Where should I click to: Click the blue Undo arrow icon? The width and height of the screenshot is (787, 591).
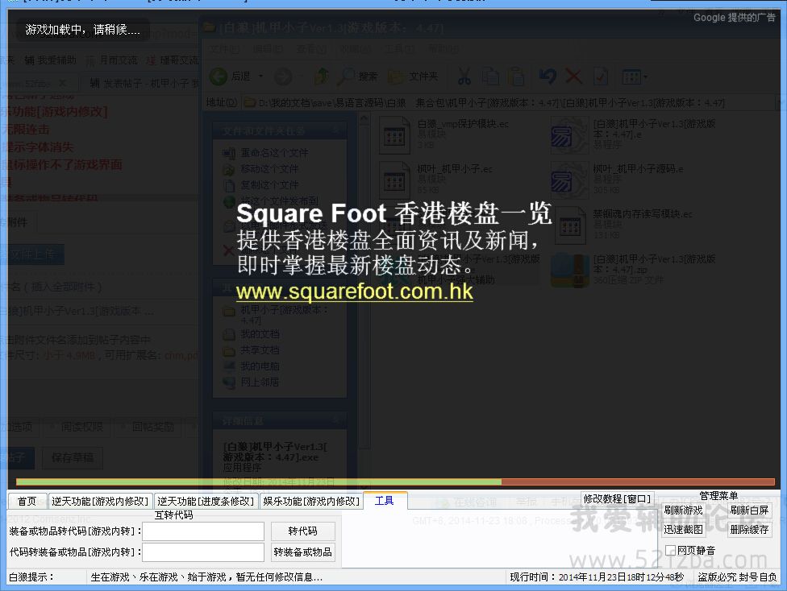(548, 76)
